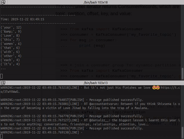Click the ('with', 6) output row
Screen dimensions: 184x139
[x=10, y=52]
